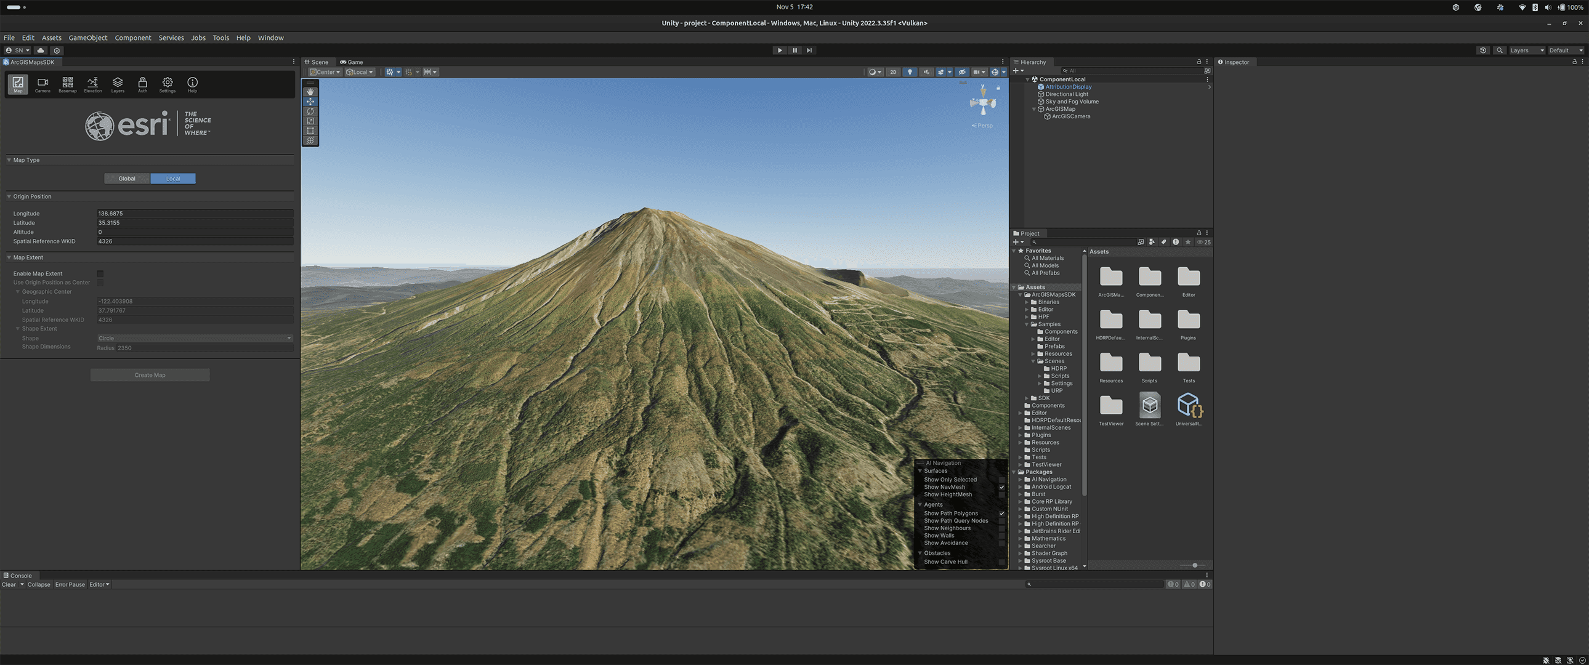The height and width of the screenshot is (665, 1589).
Task: Click the Auth lock icon in ArcGIS toolbar
Action: click(142, 84)
